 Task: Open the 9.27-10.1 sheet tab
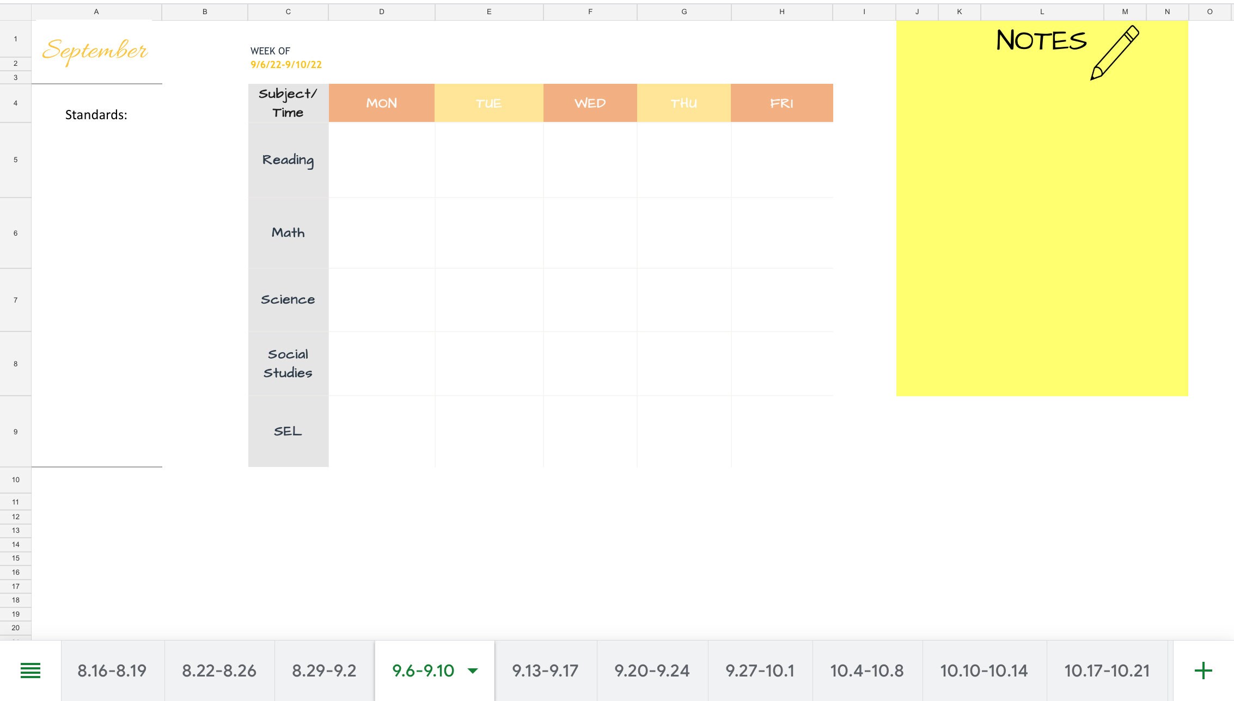point(760,671)
